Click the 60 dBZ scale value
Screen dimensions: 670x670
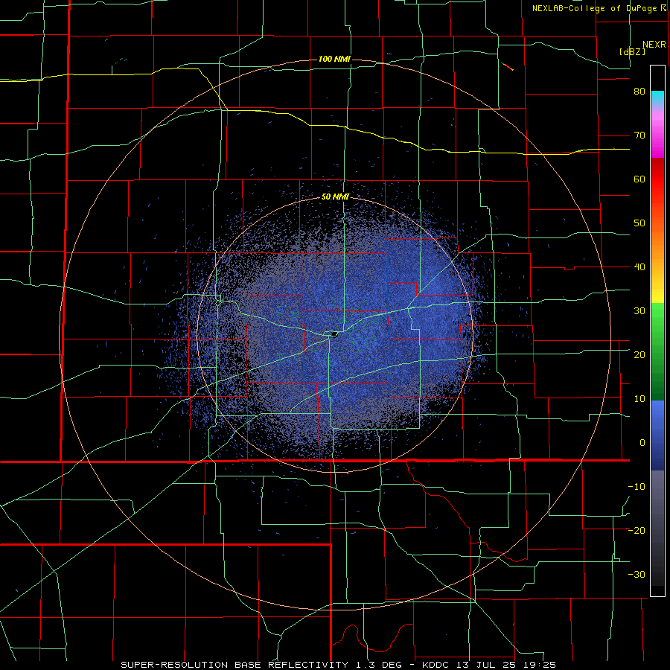(x=639, y=179)
